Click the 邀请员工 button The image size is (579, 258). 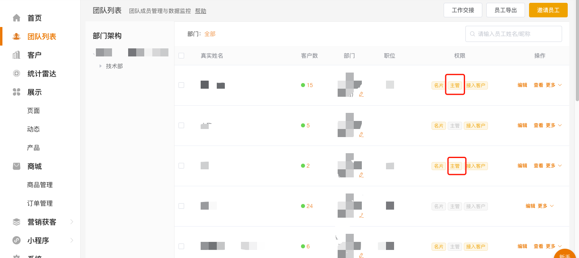pos(548,10)
